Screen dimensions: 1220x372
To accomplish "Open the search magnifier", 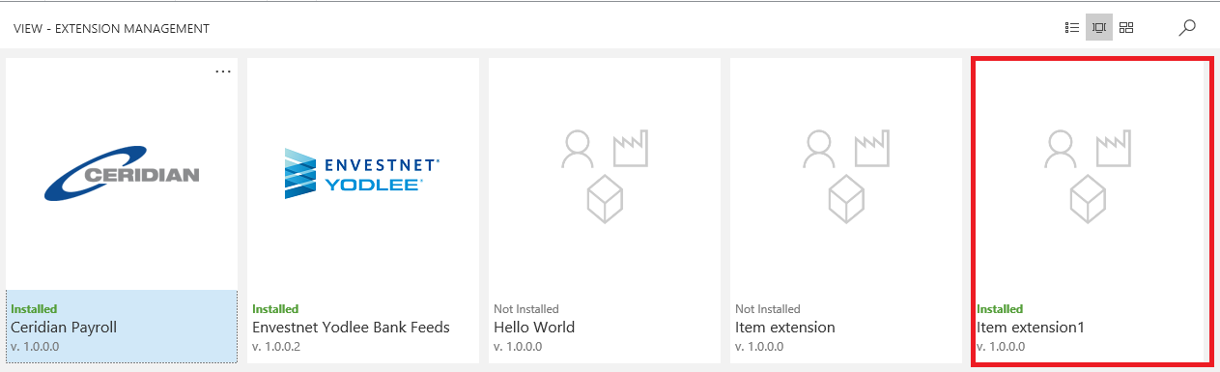I will (x=1188, y=28).
